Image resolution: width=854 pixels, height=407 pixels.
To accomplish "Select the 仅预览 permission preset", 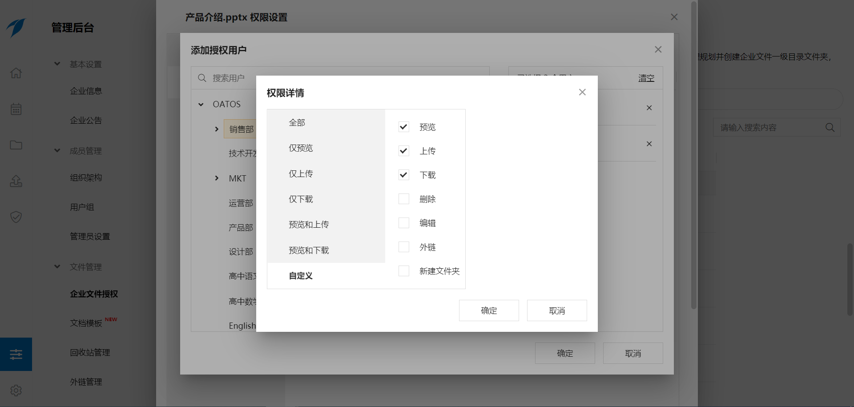I will click(301, 148).
